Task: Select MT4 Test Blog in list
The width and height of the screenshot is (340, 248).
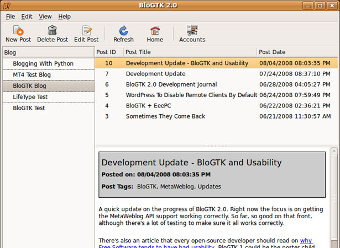Action: point(49,75)
